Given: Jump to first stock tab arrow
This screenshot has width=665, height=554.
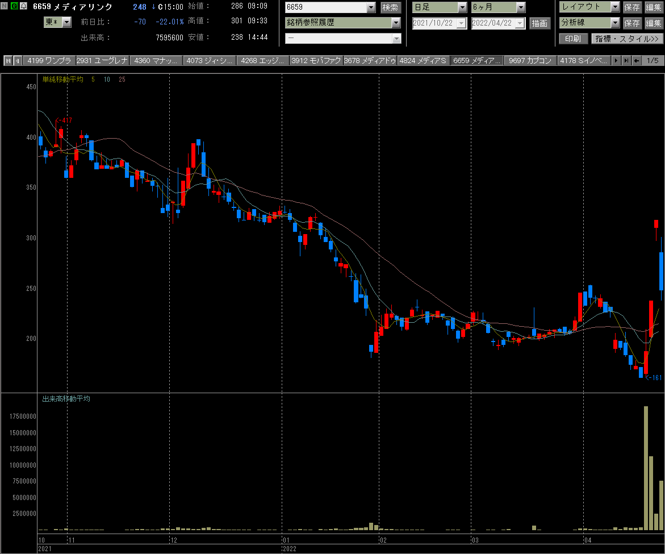Looking at the screenshot, I should coord(8,61).
